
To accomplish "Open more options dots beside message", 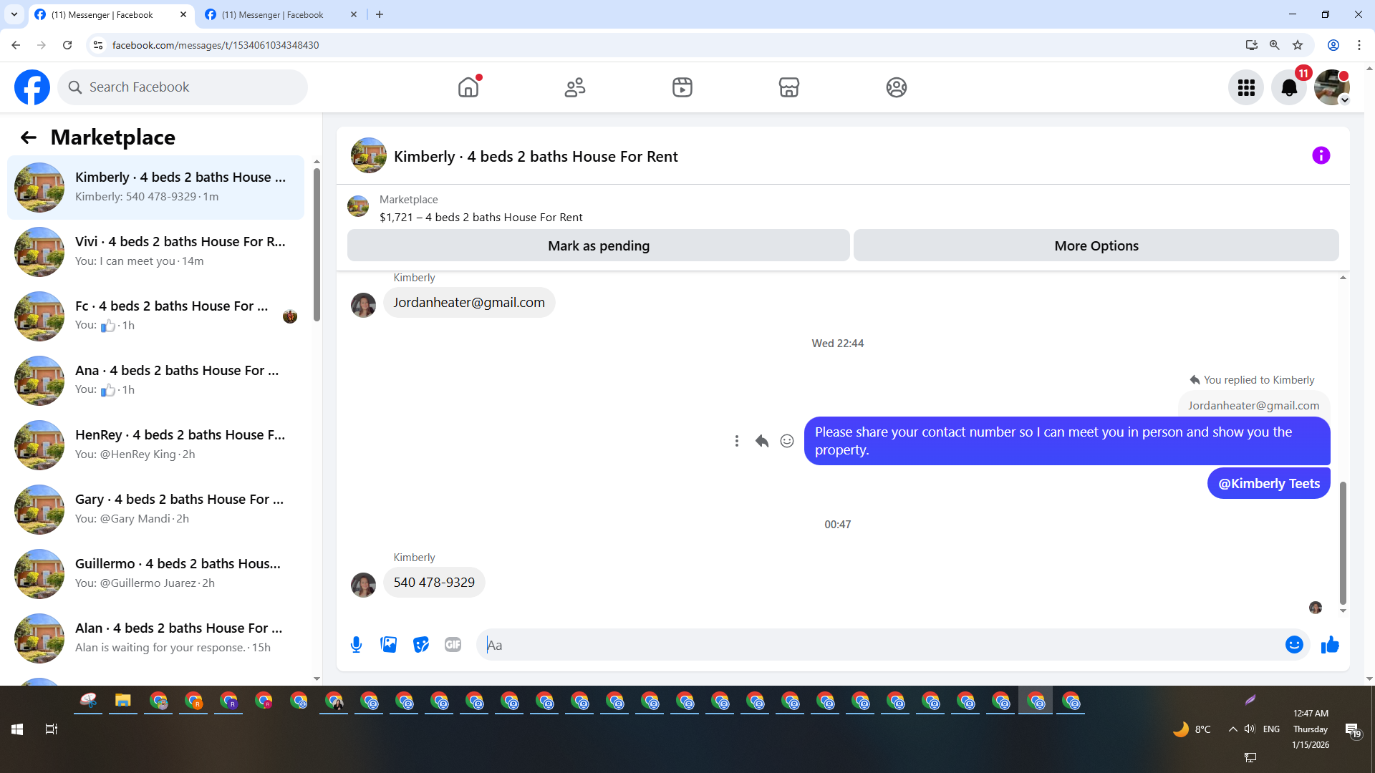I will [736, 441].
